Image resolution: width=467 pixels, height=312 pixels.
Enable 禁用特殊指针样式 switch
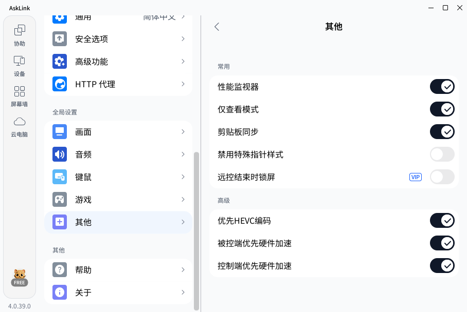pos(442,154)
